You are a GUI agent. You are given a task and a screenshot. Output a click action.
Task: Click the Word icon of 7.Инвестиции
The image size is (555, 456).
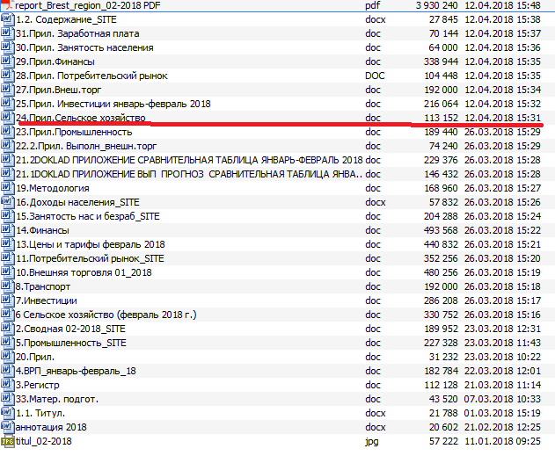click(x=7, y=300)
